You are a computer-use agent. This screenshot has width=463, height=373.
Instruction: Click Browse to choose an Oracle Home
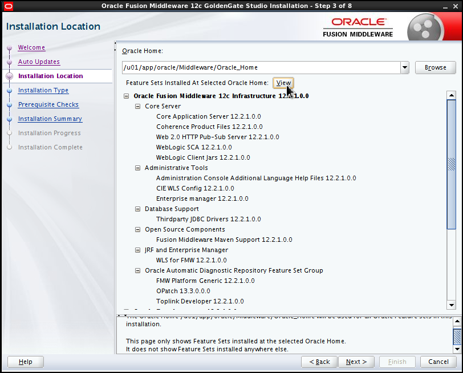click(x=435, y=67)
